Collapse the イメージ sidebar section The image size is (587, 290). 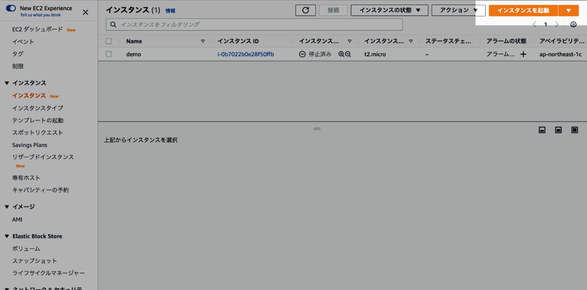[x=7, y=207]
